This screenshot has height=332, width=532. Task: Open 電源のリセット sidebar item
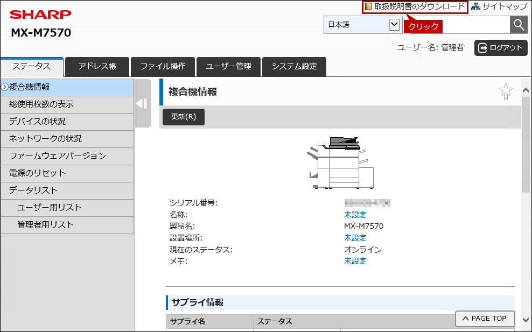click(67, 174)
